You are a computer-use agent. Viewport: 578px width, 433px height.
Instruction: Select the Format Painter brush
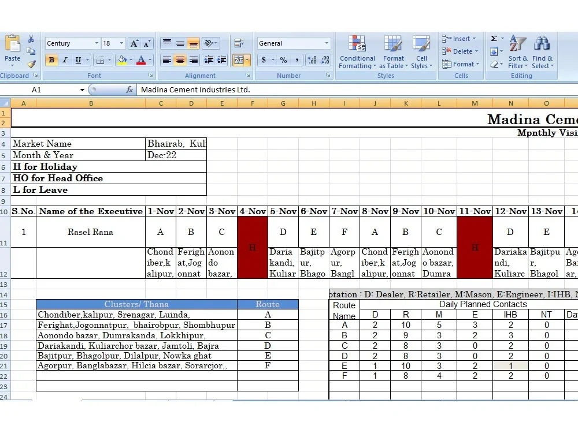point(31,64)
